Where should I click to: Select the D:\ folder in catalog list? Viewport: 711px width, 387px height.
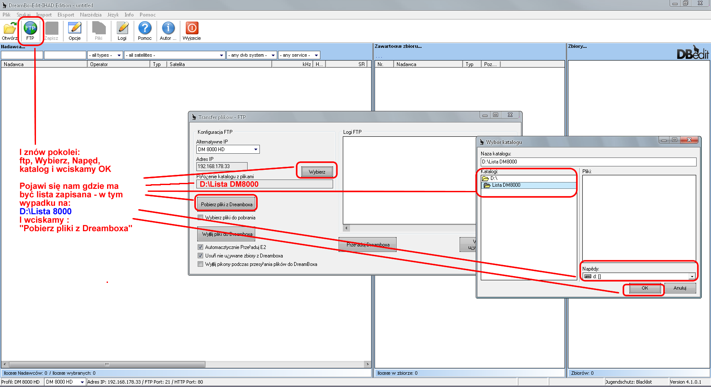pyautogui.click(x=493, y=178)
